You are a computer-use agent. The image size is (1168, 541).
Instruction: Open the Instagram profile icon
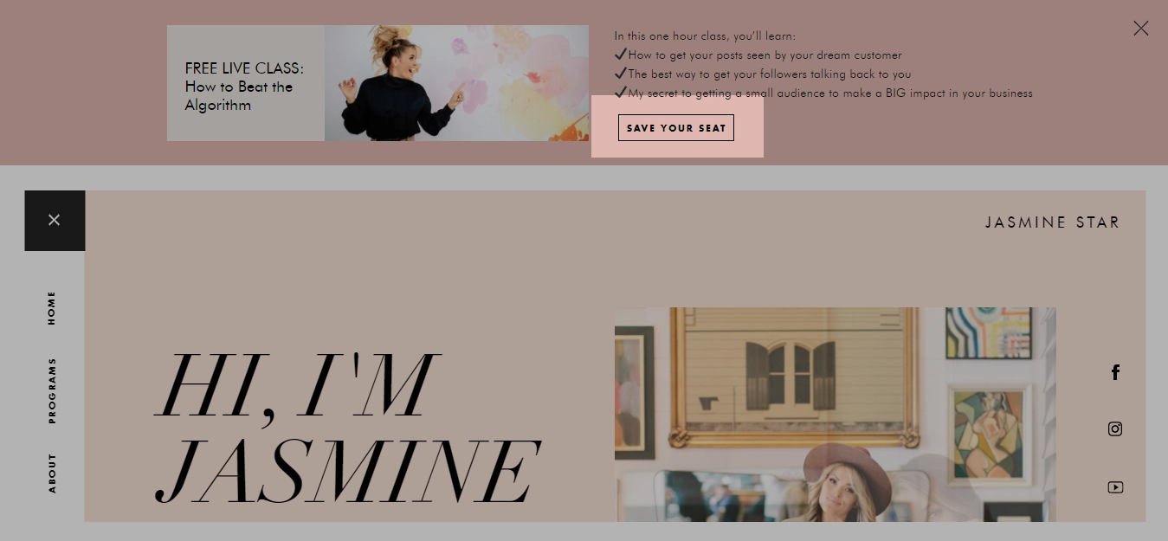point(1115,429)
